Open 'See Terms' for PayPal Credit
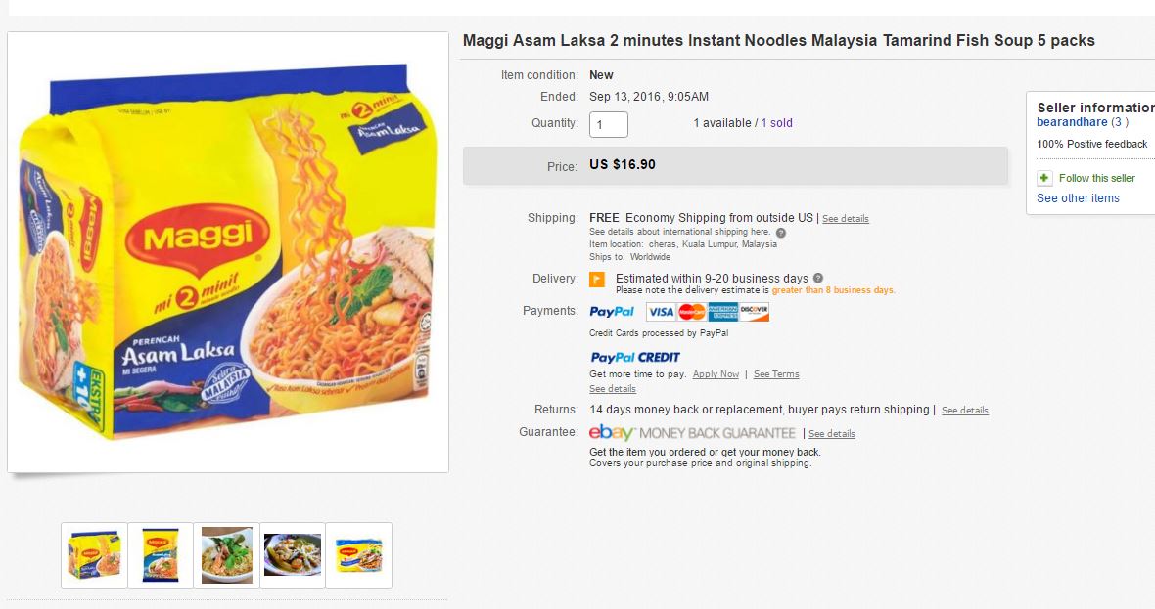1155x609 pixels. (x=776, y=374)
